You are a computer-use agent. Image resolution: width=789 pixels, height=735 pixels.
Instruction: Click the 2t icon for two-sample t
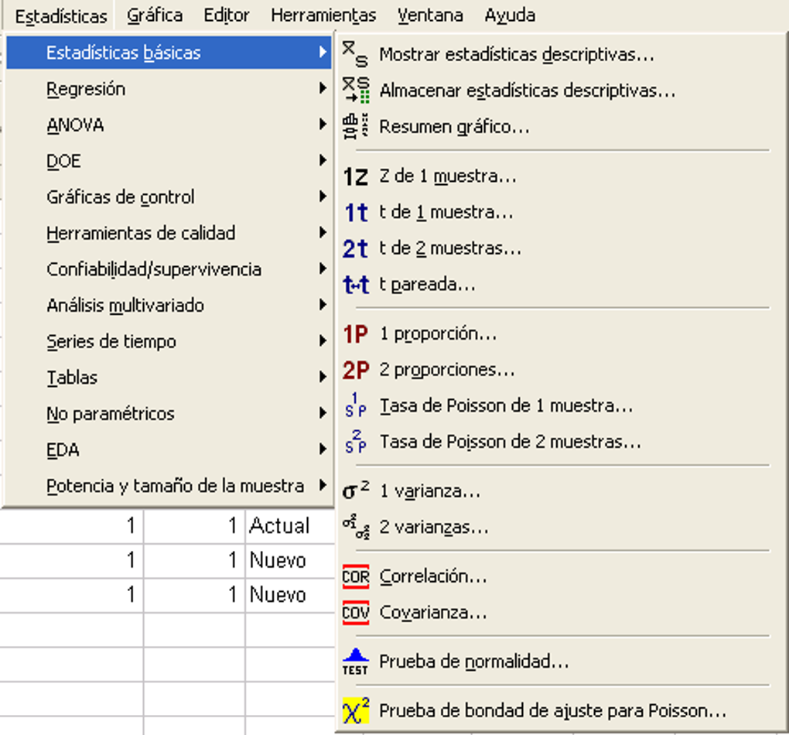356,249
